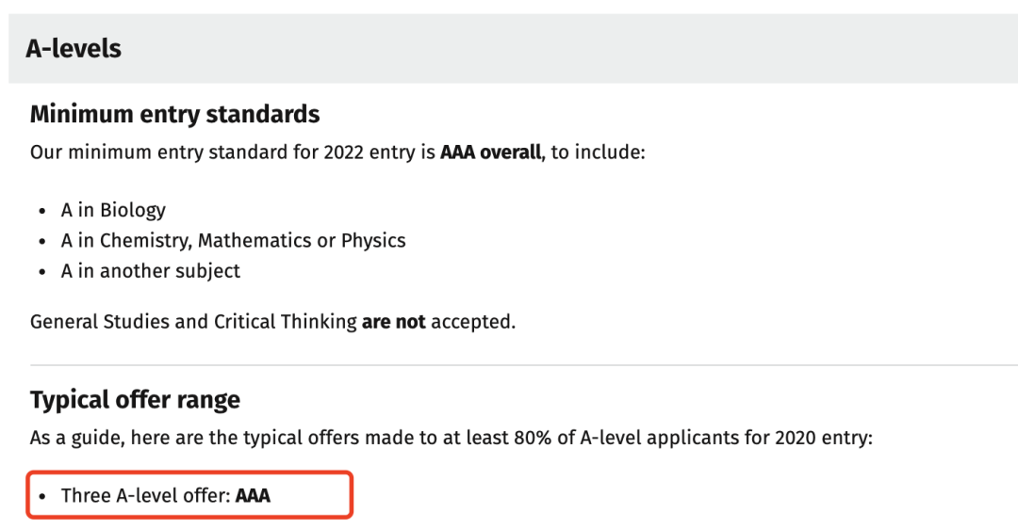Screen dimensions: 1018x529
Task: Click the bold AAA in highlighted offer
Action: [253, 496]
